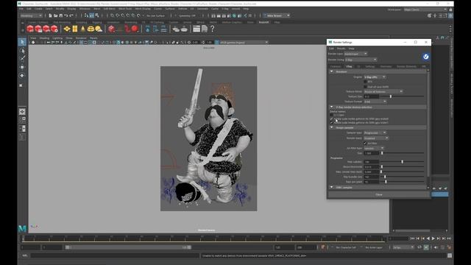Open the viewport Lighting menu
471x265 pixels.
tap(57, 38)
